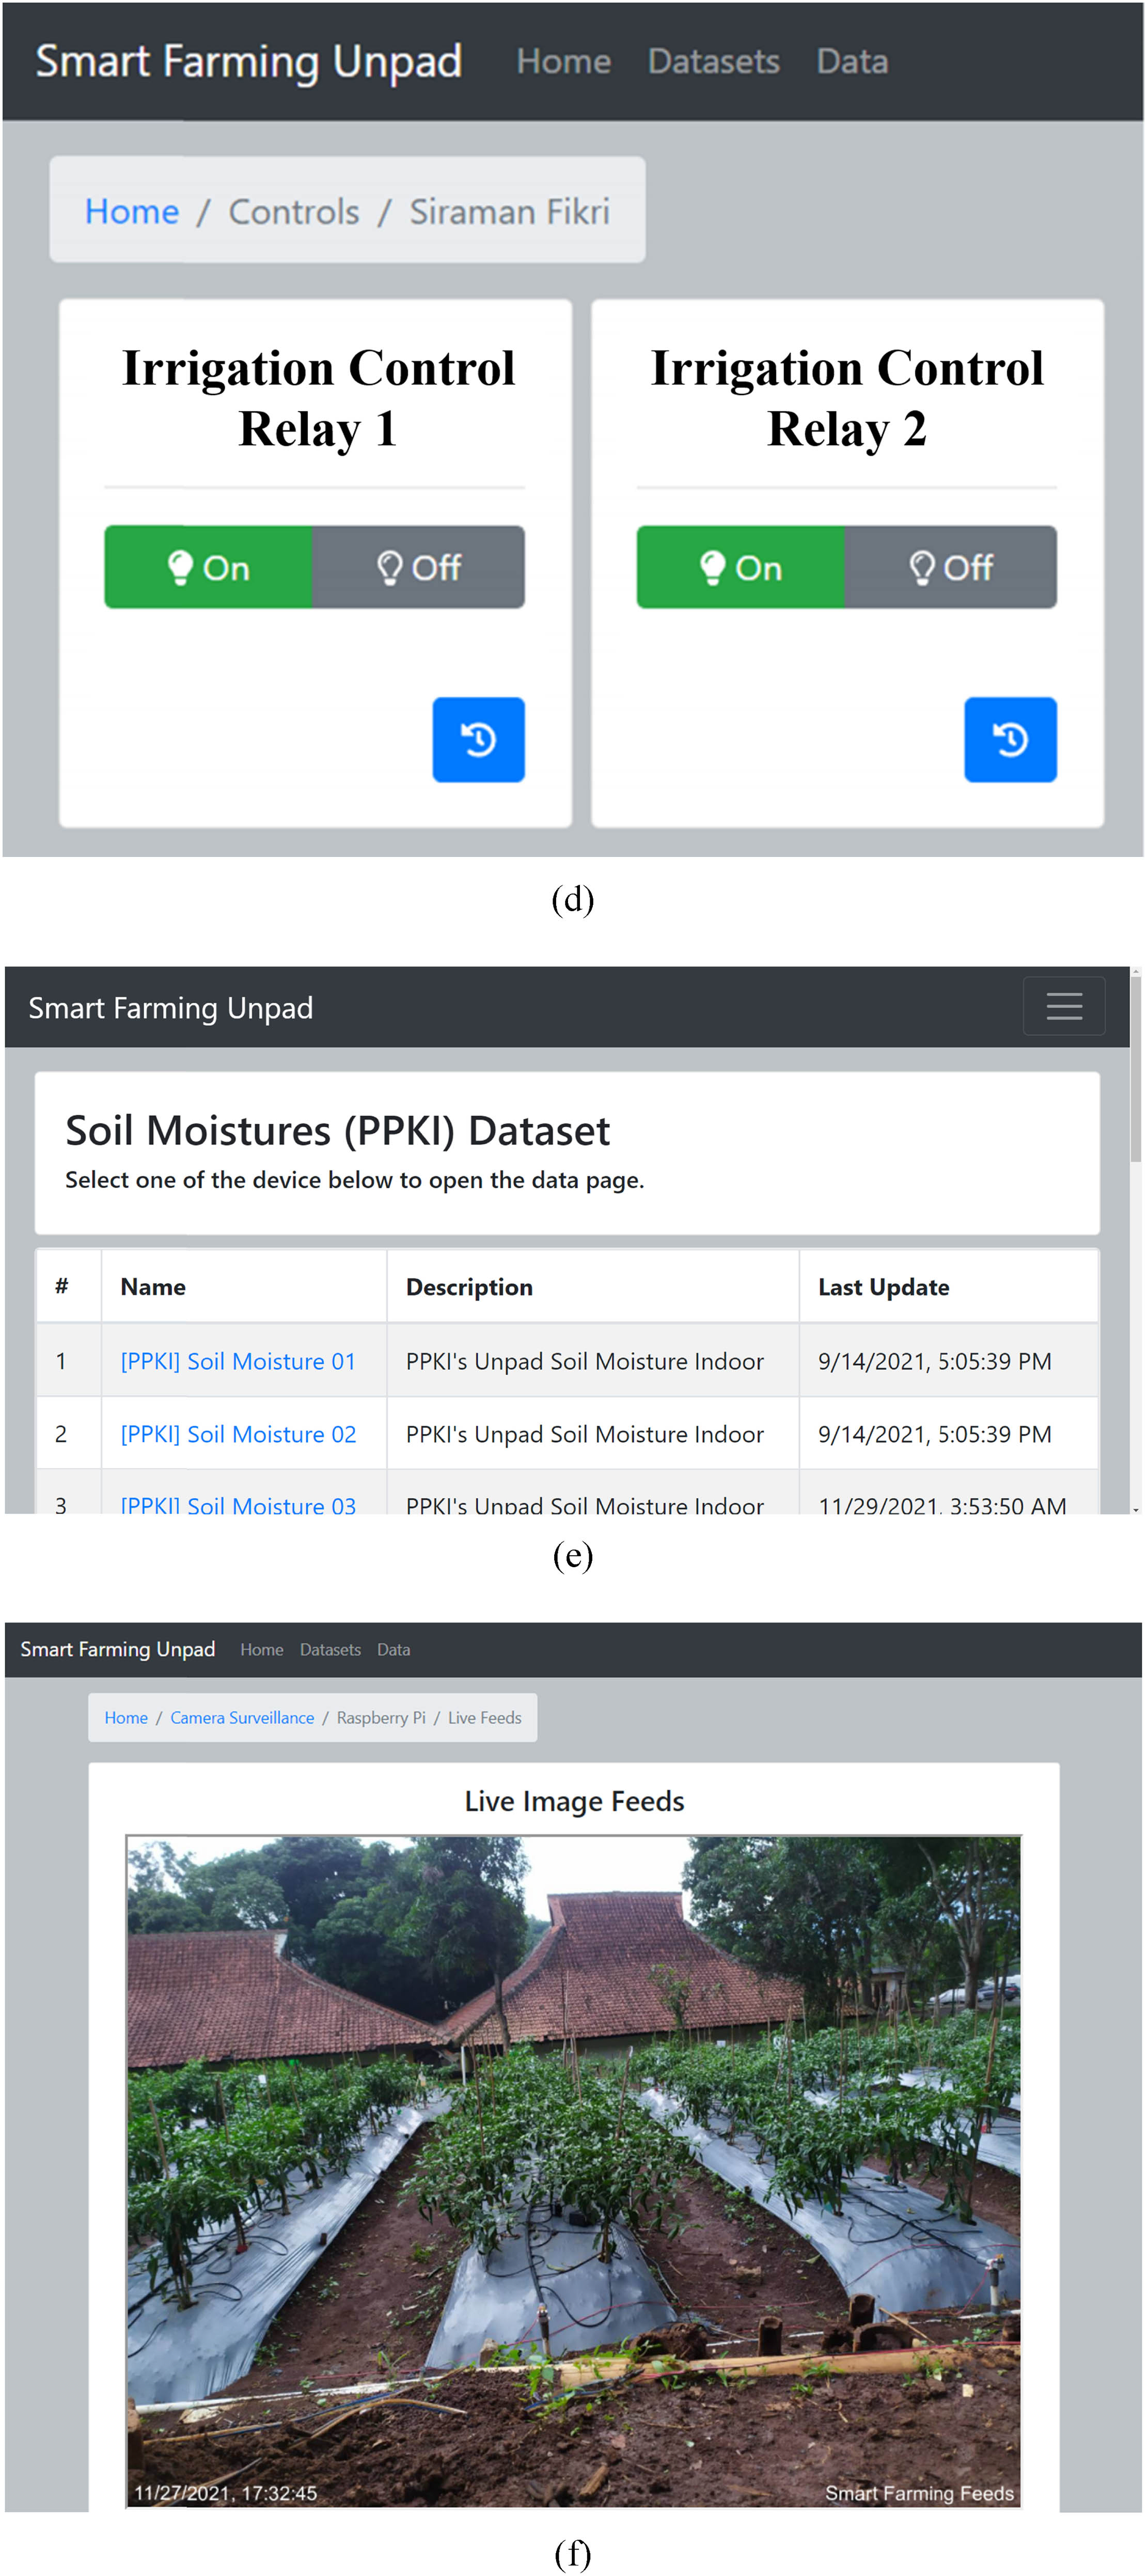Click the history icon under Relay 1
1147x2576 pixels.
click(x=478, y=739)
